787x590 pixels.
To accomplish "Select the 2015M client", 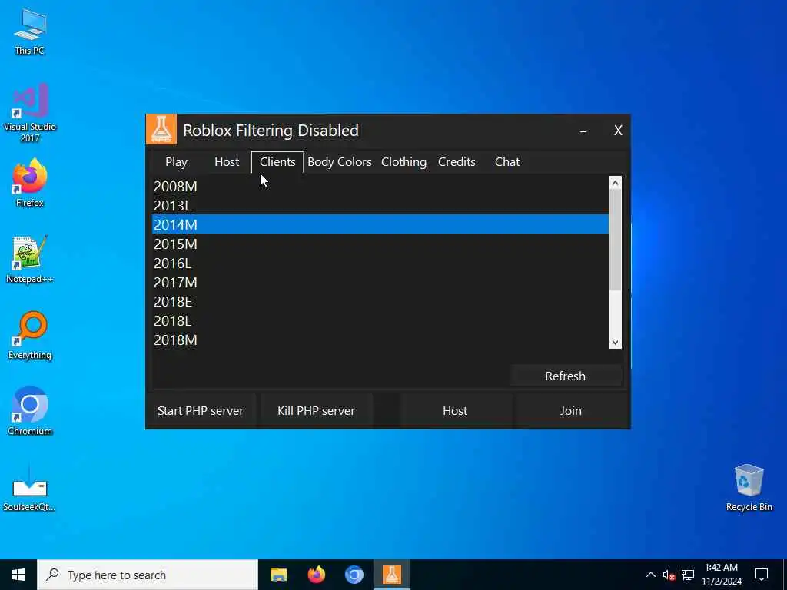I will coord(380,244).
